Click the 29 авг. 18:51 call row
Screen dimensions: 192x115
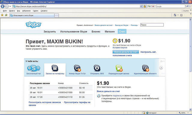(61, 88)
